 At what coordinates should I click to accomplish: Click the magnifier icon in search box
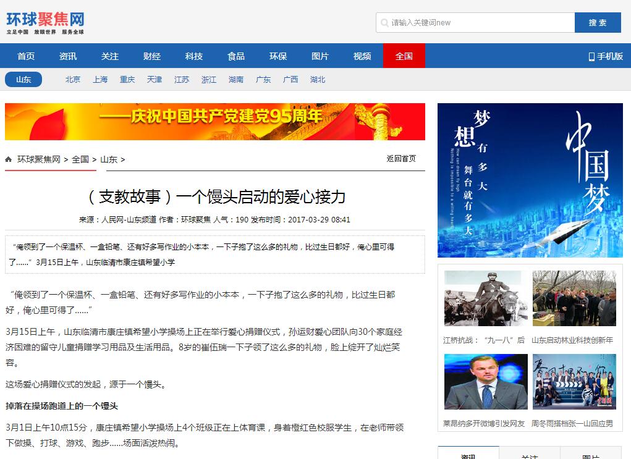click(384, 23)
